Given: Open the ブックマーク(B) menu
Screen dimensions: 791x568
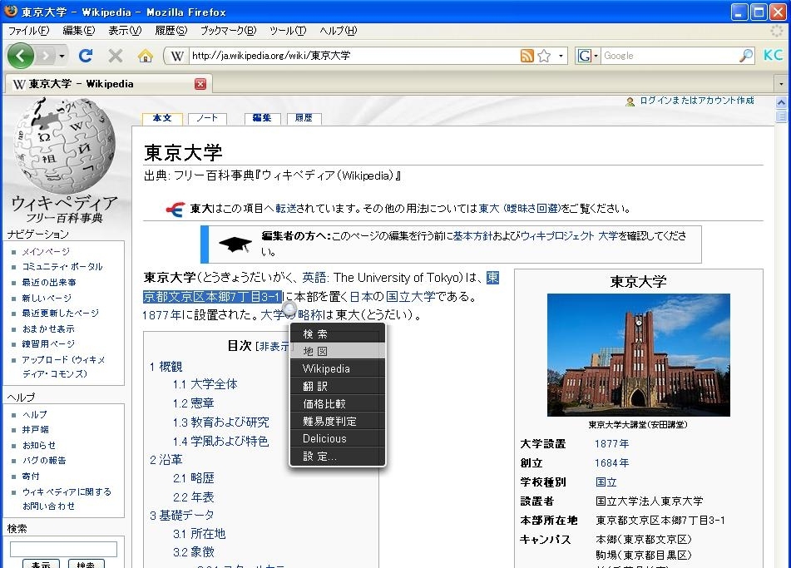Looking at the screenshot, I should pyautogui.click(x=229, y=31).
